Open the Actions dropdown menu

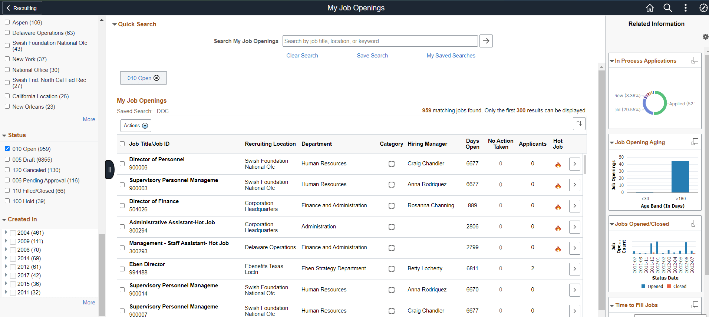[136, 126]
